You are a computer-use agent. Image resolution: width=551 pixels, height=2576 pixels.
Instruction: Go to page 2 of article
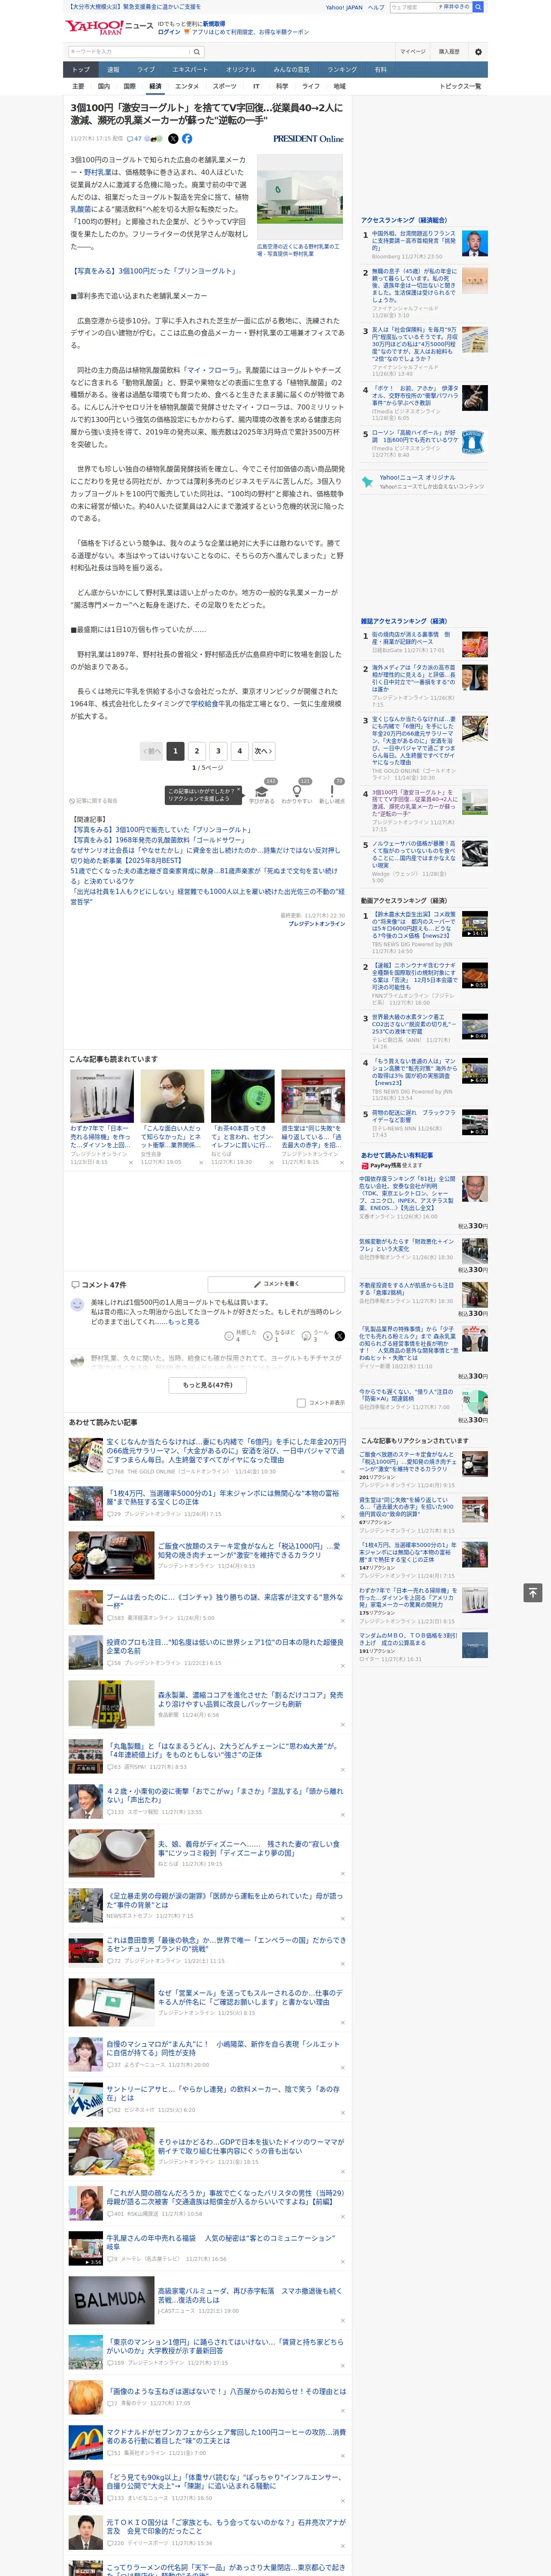point(196,751)
